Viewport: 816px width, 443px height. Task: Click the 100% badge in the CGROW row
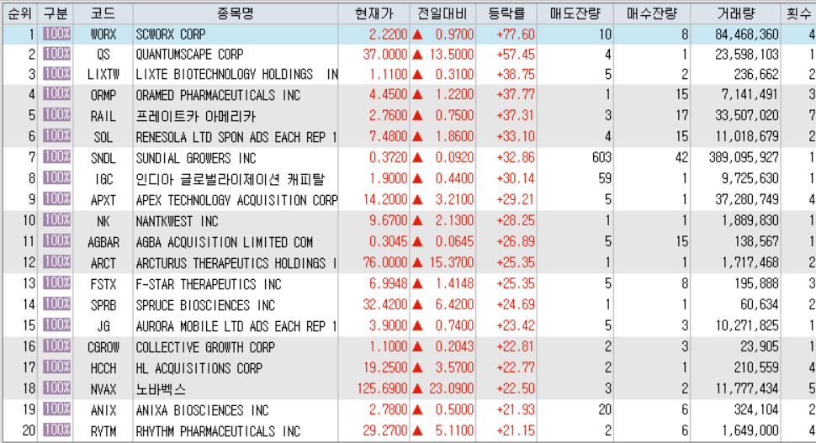[x=56, y=346]
